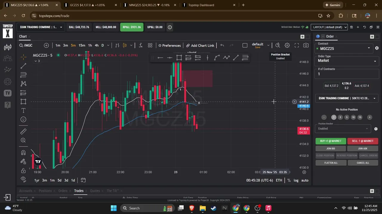Select the crosshair cursor tool
The height and width of the screenshot is (214, 382).
point(23,56)
